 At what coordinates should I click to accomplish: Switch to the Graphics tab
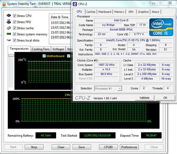click(x=143, y=12)
